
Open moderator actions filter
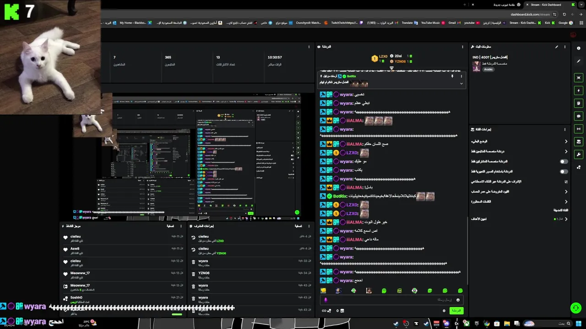pos(298,226)
